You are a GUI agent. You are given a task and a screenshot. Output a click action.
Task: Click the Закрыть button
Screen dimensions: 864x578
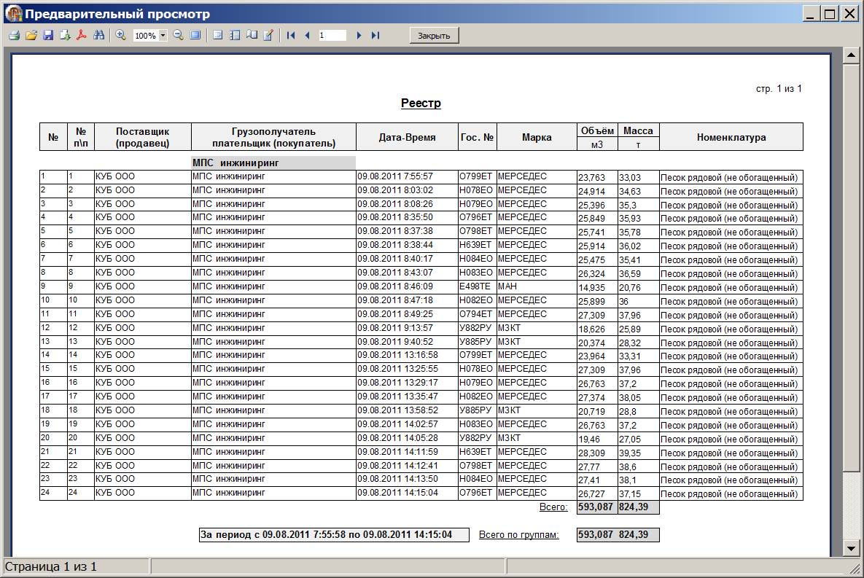click(x=435, y=35)
